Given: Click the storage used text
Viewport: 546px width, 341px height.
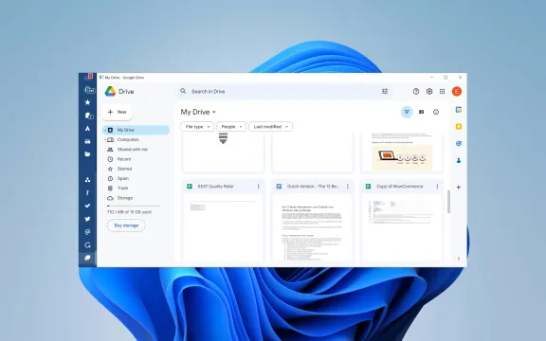Looking at the screenshot, I should point(129,212).
